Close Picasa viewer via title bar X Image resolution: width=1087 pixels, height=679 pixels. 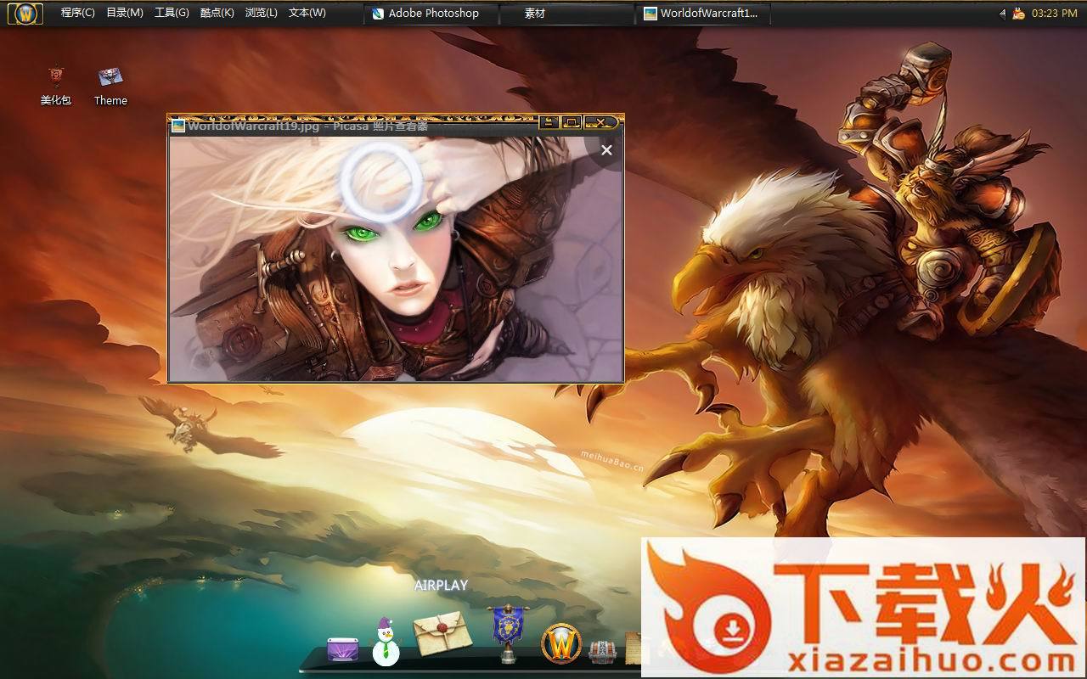point(601,123)
